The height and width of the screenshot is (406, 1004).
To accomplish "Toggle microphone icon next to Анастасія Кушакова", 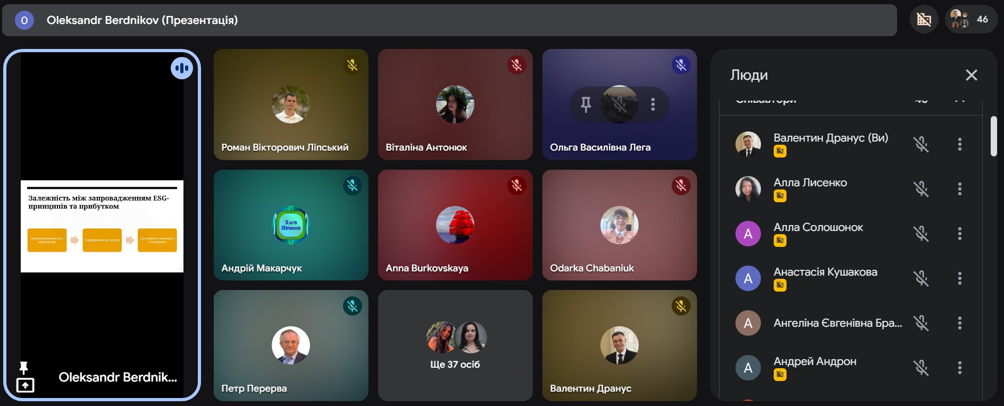I will 921,278.
